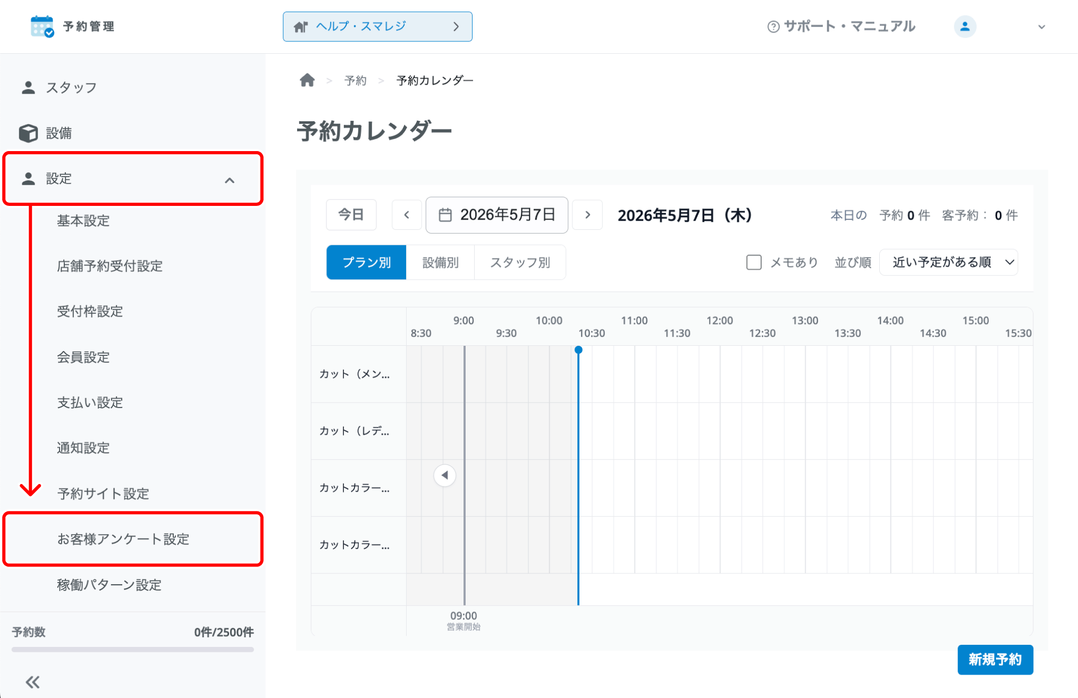Collapse the sidebar with double chevron

32,682
